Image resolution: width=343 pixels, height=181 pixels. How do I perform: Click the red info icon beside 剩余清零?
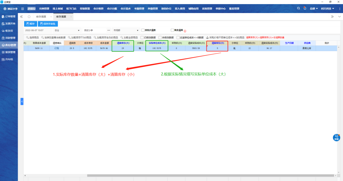[x=185, y=31]
